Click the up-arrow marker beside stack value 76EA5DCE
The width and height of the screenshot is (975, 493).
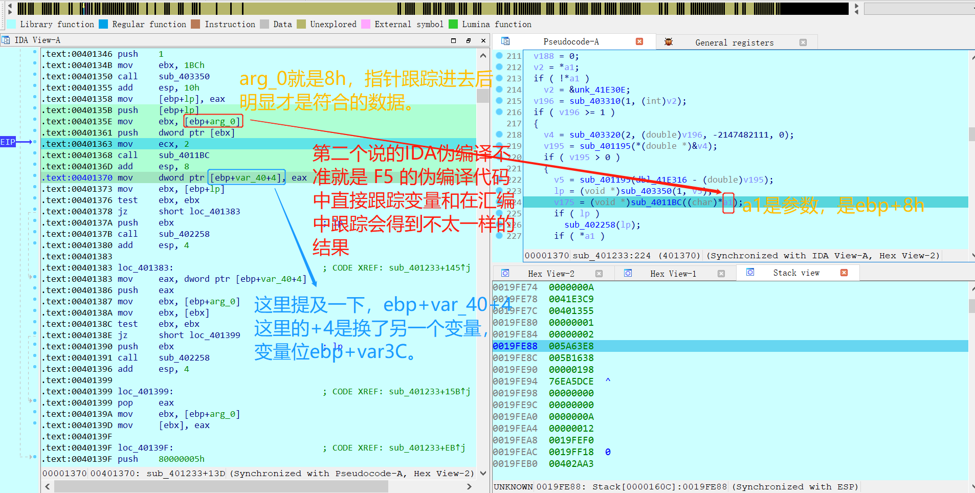pyautogui.click(x=608, y=381)
